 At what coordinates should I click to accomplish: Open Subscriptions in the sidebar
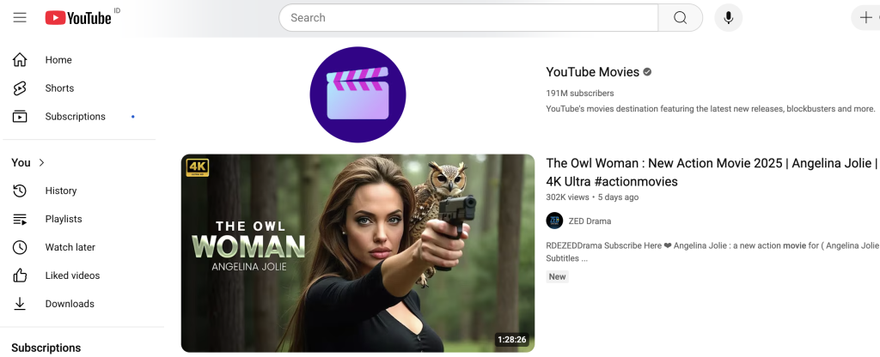point(75,117)
